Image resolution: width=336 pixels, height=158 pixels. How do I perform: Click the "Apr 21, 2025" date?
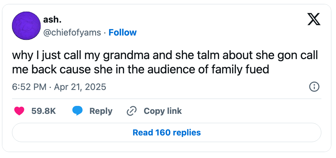(80, 87)
